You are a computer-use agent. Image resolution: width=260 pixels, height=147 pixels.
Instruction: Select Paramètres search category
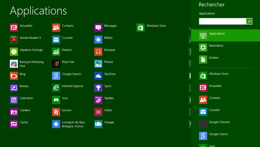coord(226,47)
